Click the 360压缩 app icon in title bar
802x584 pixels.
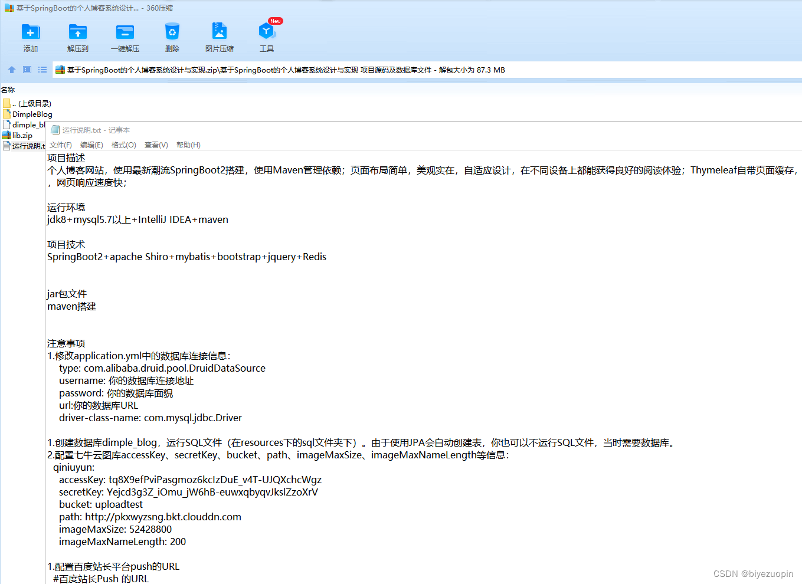[x=9, y=8]
